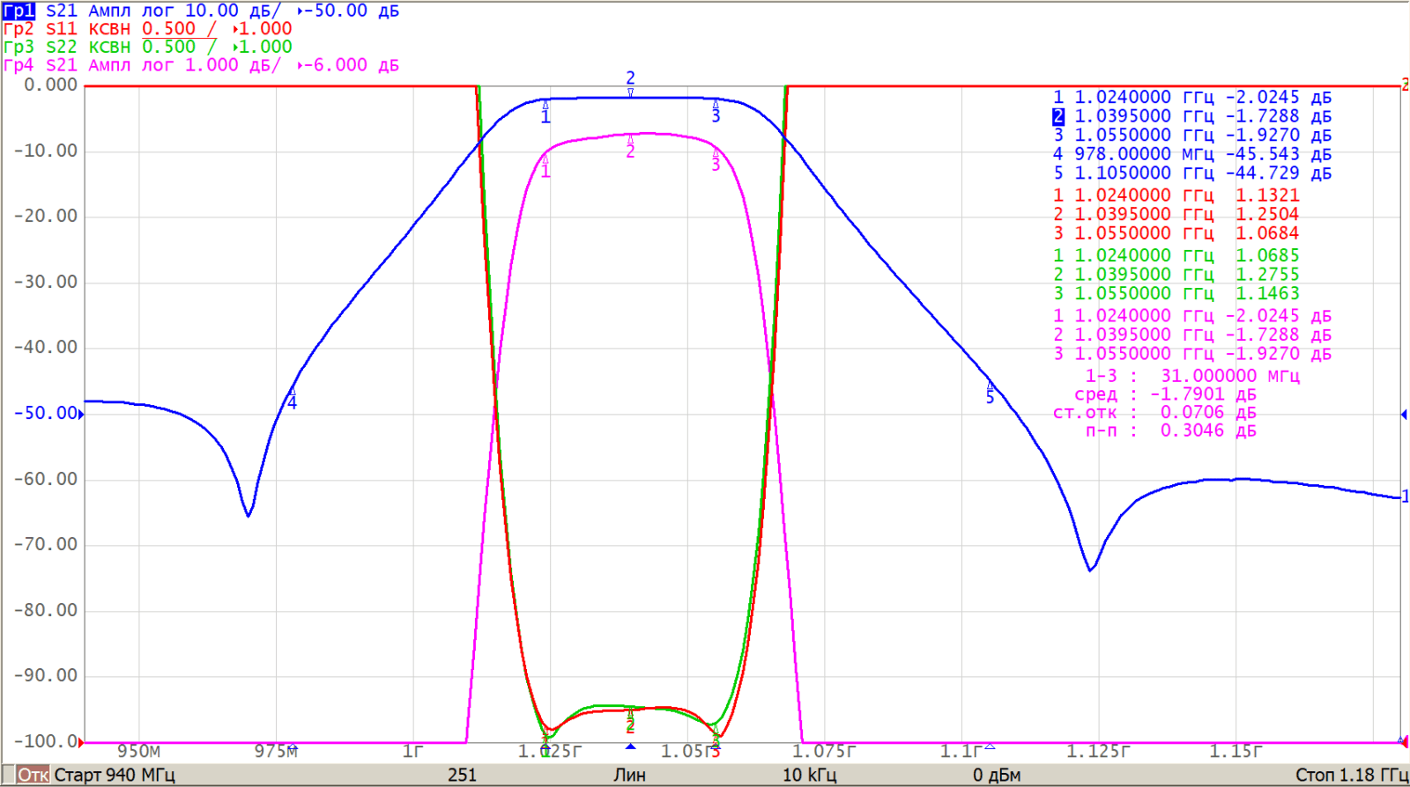This screenshot has height=787, width=1410.
Task: Click marker 1 on the blue S21 trace
Action: pos(545,111)
